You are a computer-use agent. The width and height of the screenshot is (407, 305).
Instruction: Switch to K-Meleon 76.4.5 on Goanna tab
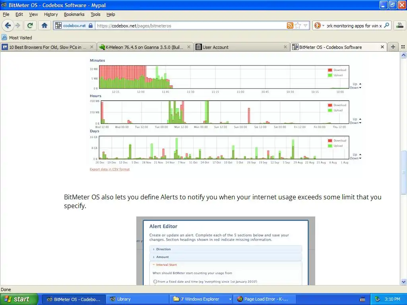pos(145,47)
